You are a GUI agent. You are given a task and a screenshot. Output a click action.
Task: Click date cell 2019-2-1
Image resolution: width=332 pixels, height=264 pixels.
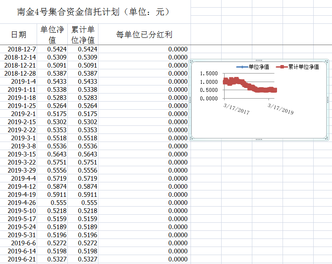[x=18, y=114]
